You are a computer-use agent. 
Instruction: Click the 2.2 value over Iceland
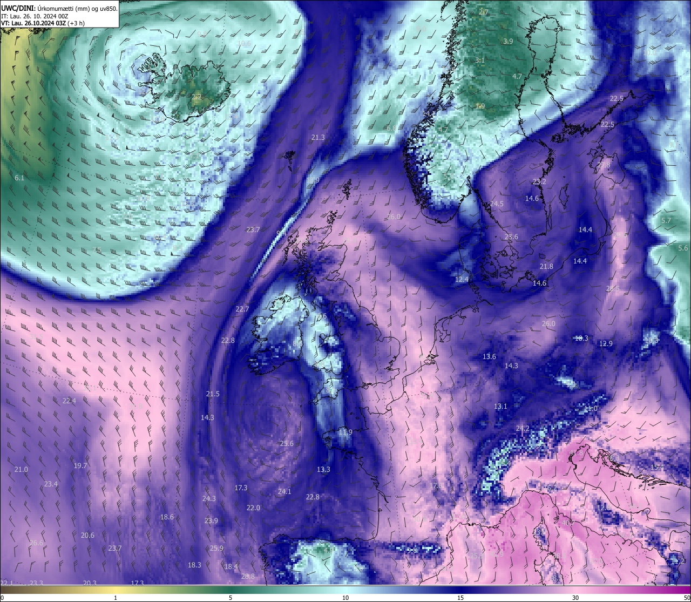coord(197,97)
